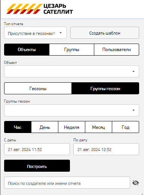144x195 pixels.
Task: Select the Группы геозон toggle option
Action: click(x=105, y=89)
